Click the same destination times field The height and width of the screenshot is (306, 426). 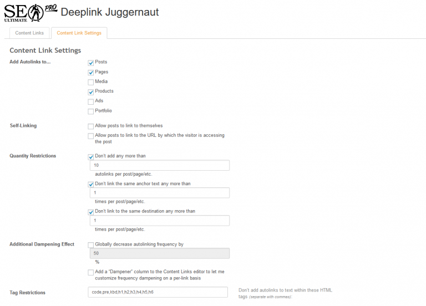pyautogui.click(x=159, y=221)
